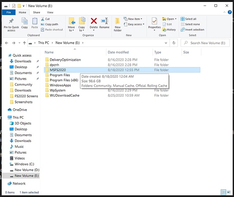This screenshot has height=197, width=234.
Task: Click the Rename icon in Organize group
Action: 104,21
